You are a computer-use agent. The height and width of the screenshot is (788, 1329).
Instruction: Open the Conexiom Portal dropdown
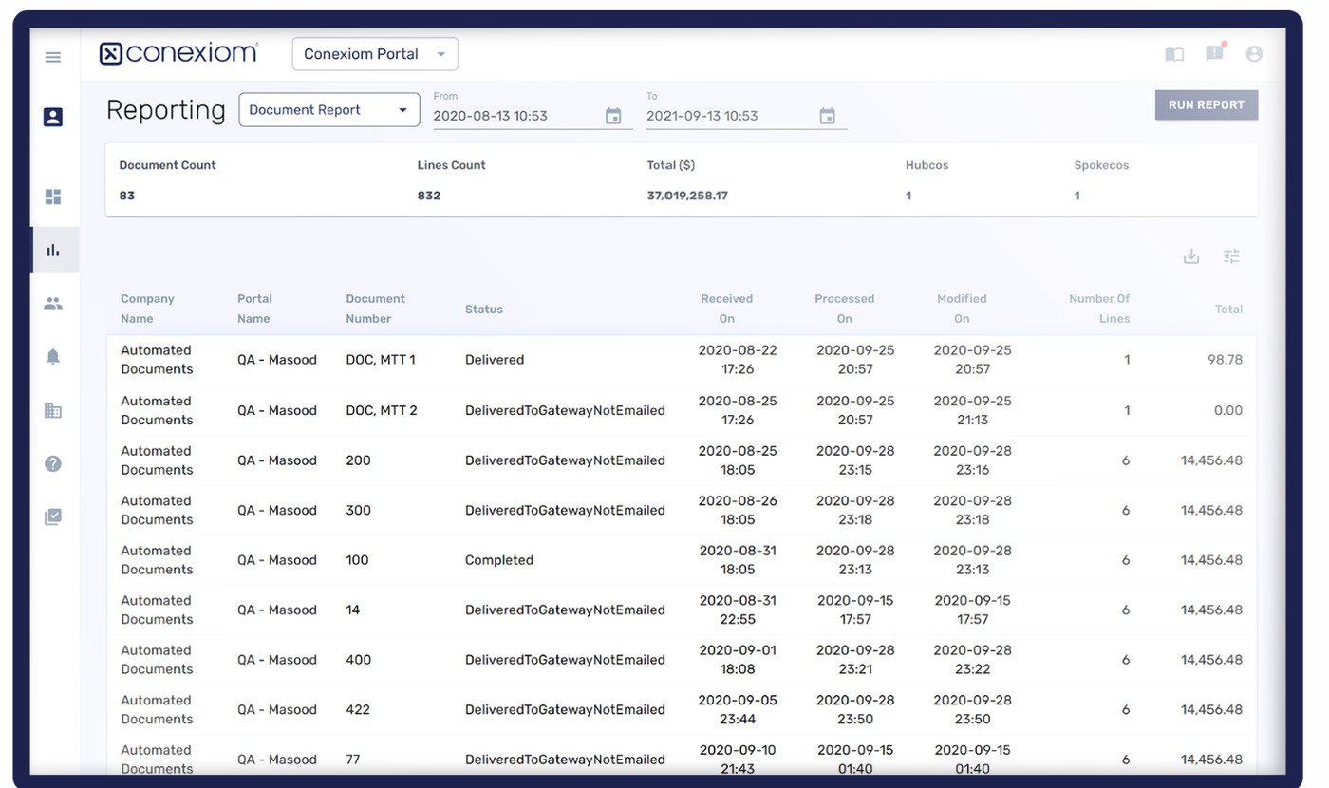[x=374, y=54]
